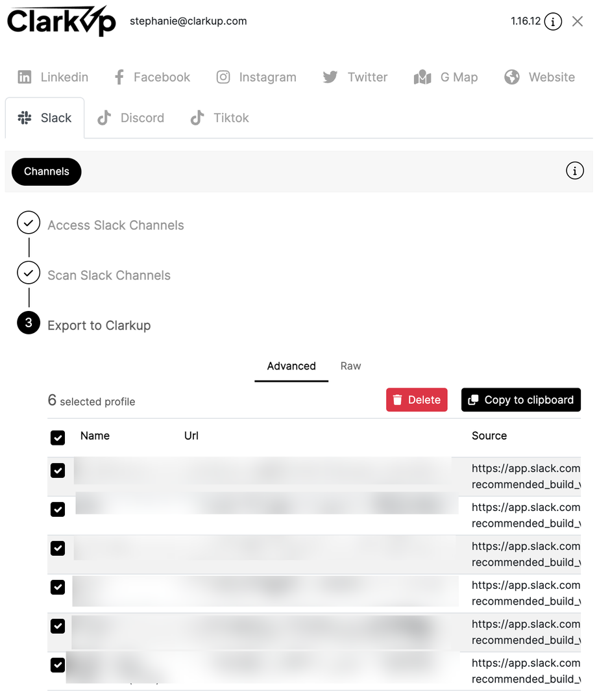597x698 pixels.
Task: Switch to the Advanced view tab
Action: pyautogui.click(x=291, y=366)
